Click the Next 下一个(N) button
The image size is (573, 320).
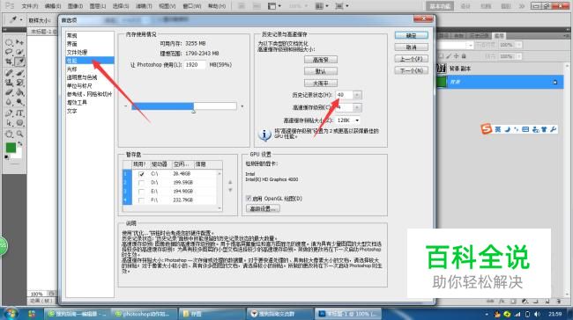point(411,70)
